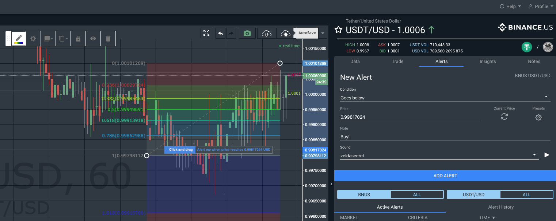
Task: Click the 0.99817024 alert price label
Action: (x=315, y=150)
